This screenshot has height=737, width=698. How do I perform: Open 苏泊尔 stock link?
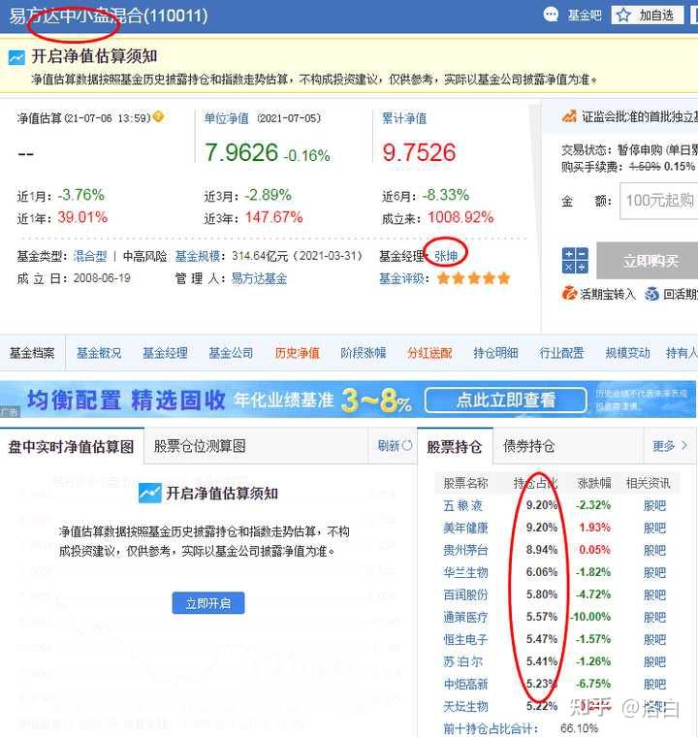coord(463,661)
